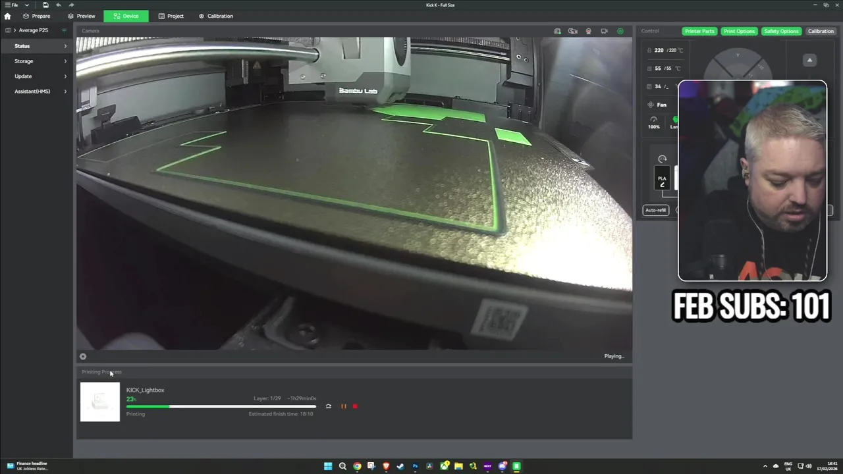
Task: Expand the File menu dropdown arrow
Action: pos(27,5)
